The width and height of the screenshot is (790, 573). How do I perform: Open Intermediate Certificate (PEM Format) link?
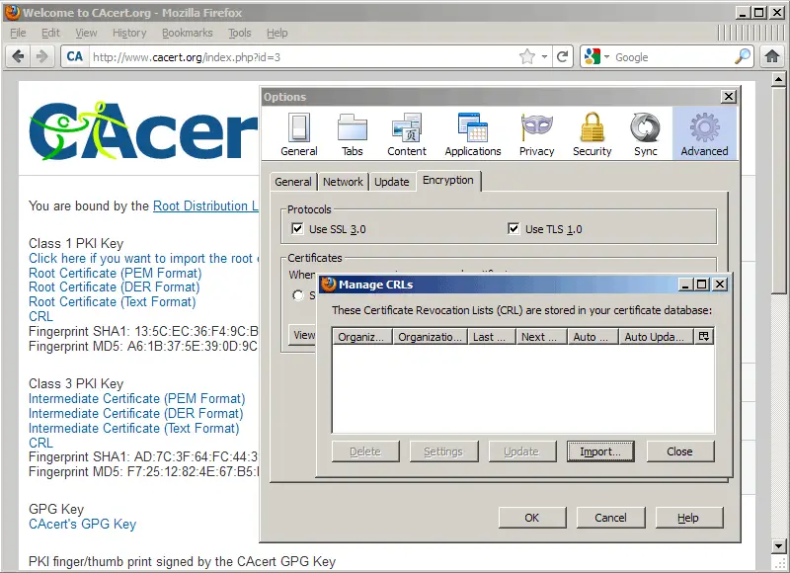tap(137, 399)
